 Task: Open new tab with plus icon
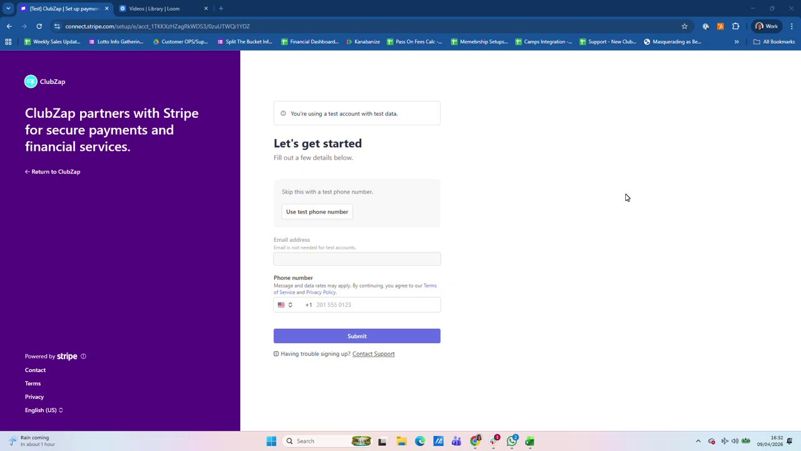tap(221, 9)
